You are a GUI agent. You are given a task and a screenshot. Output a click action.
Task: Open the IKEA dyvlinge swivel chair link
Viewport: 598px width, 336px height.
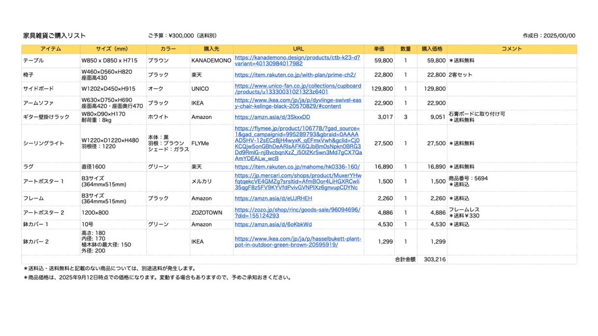298,103
